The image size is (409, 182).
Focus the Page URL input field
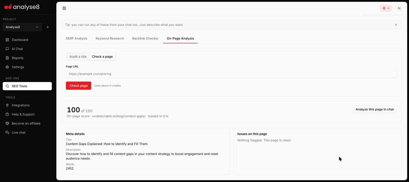[x=231, y=74]
